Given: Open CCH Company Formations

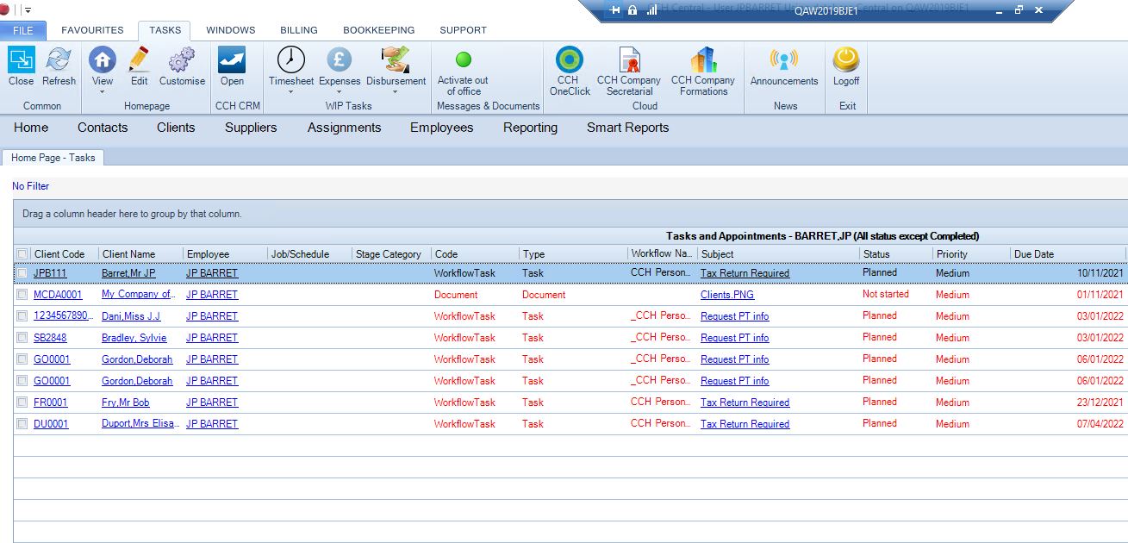Looking at the screenshot, I should coord(703,59).
